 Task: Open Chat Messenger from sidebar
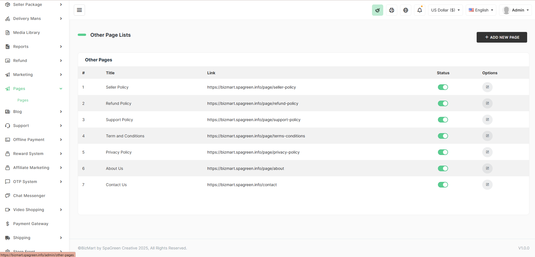[x=29, y=196]
